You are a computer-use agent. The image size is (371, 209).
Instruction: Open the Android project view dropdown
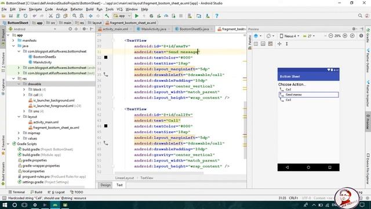click(x=32, y=29)
